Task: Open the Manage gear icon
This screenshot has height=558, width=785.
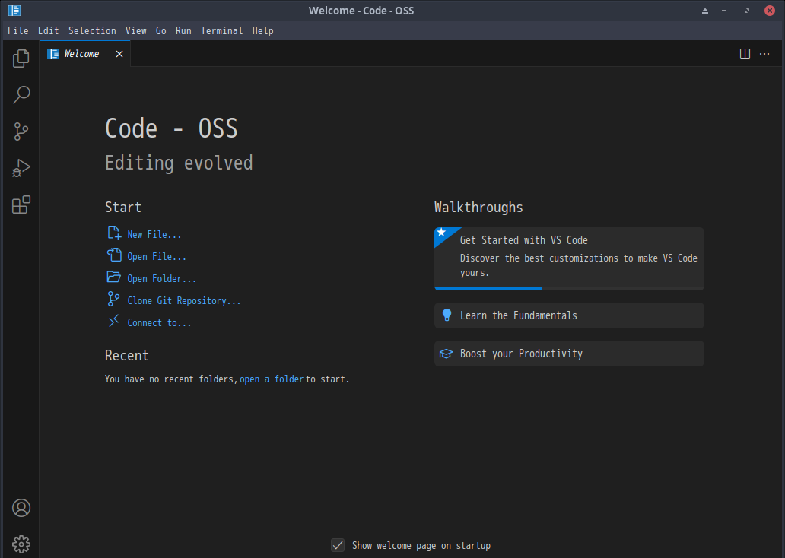Action: [21, 544]
